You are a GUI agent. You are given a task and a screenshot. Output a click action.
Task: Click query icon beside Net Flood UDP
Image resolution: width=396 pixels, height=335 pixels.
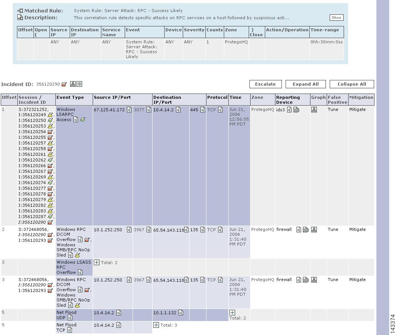70,318
